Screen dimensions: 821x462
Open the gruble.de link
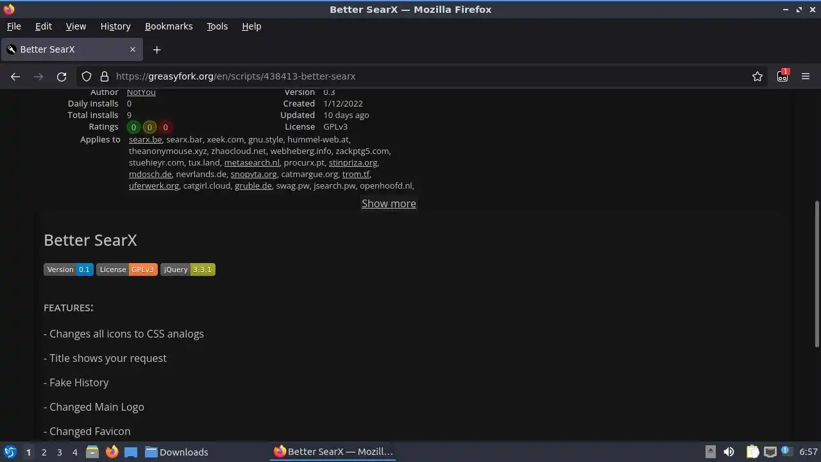[253, 185]
